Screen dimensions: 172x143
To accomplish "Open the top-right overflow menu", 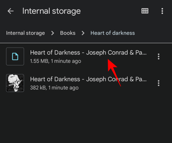I will [x=162, y=11].
